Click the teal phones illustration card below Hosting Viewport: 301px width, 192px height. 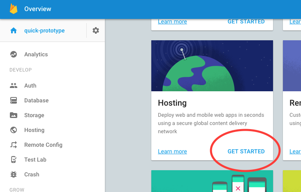point(212,181)
